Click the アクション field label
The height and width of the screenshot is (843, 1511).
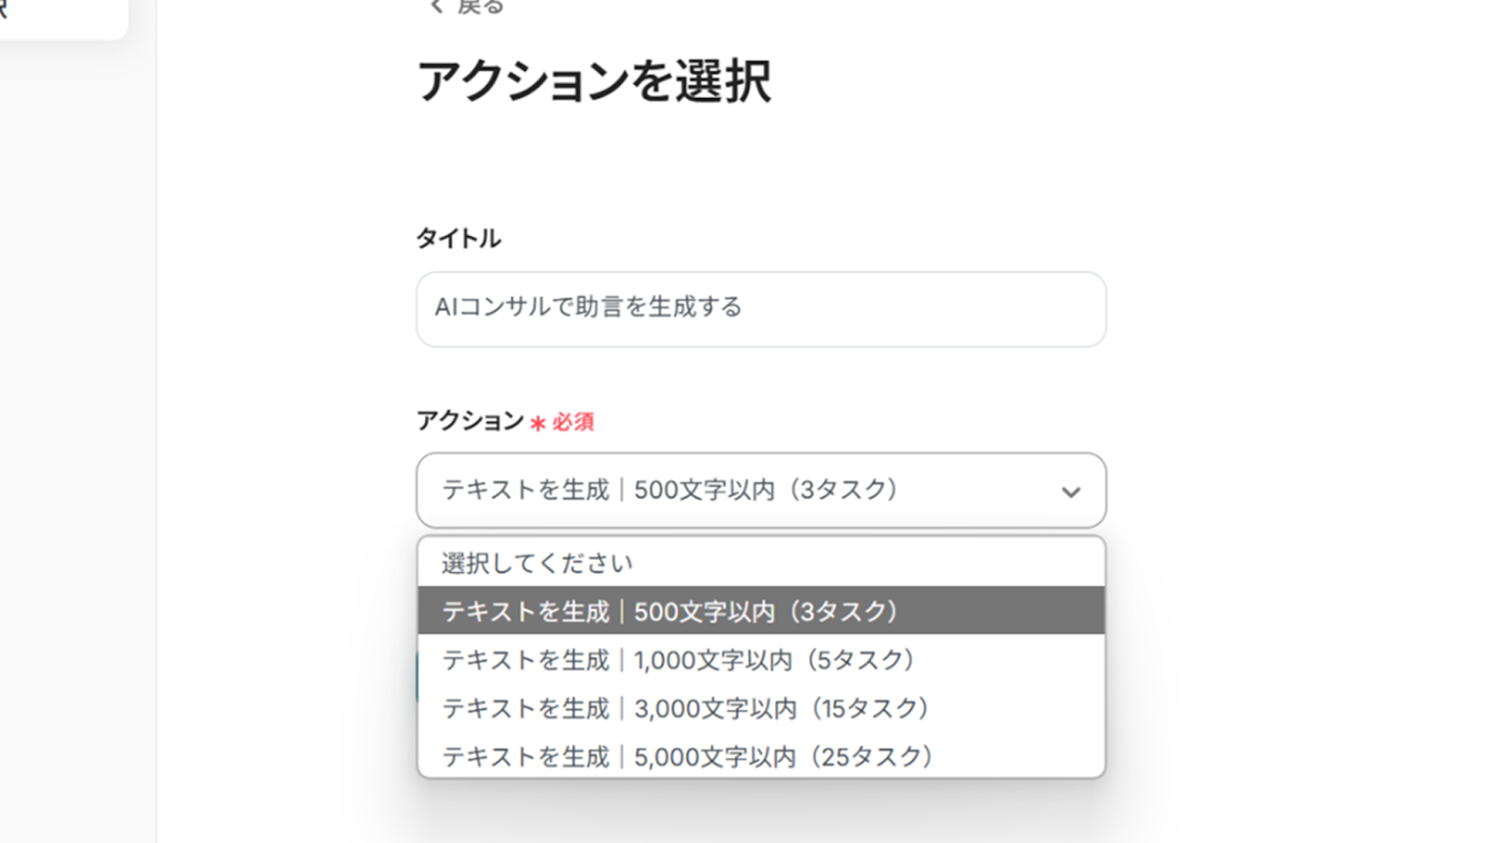(x=469, y=420)
